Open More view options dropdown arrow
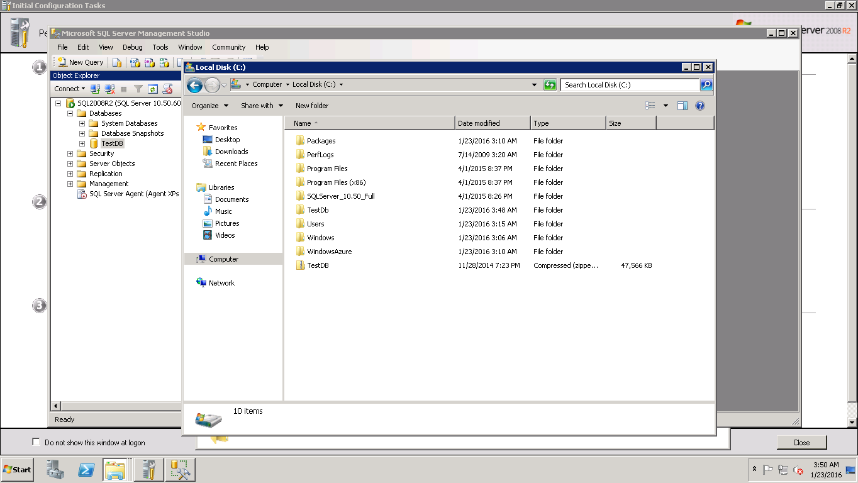This screenshot has width=858, height=483. (666, 106)
